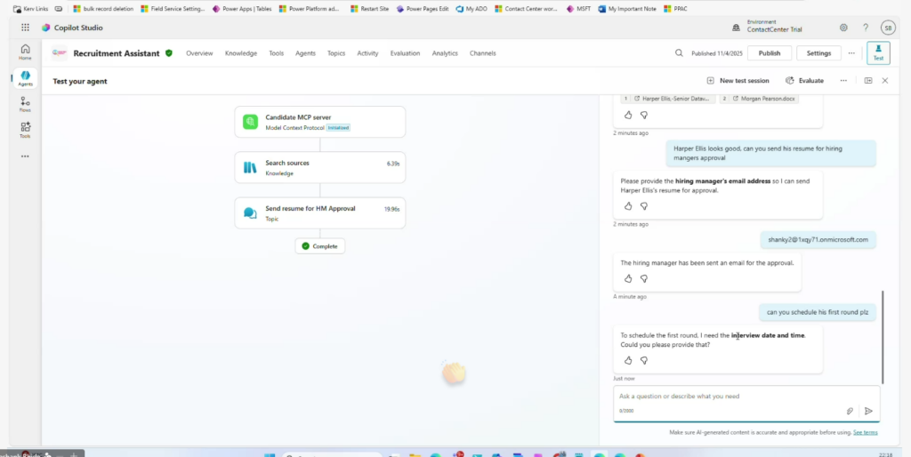The height and width of the screenshot is (457, 911).
Task: Close the Test your agent panel
Action: pos(885,81)
